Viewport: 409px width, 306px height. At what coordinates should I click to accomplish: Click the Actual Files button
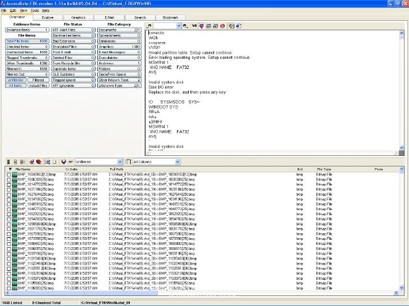tap(38, 85)
